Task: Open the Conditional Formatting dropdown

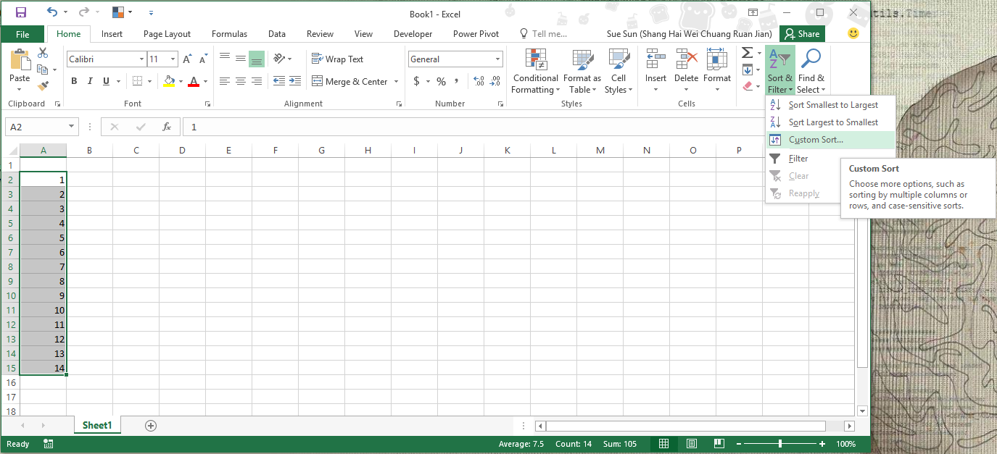Action: (535, 71)
